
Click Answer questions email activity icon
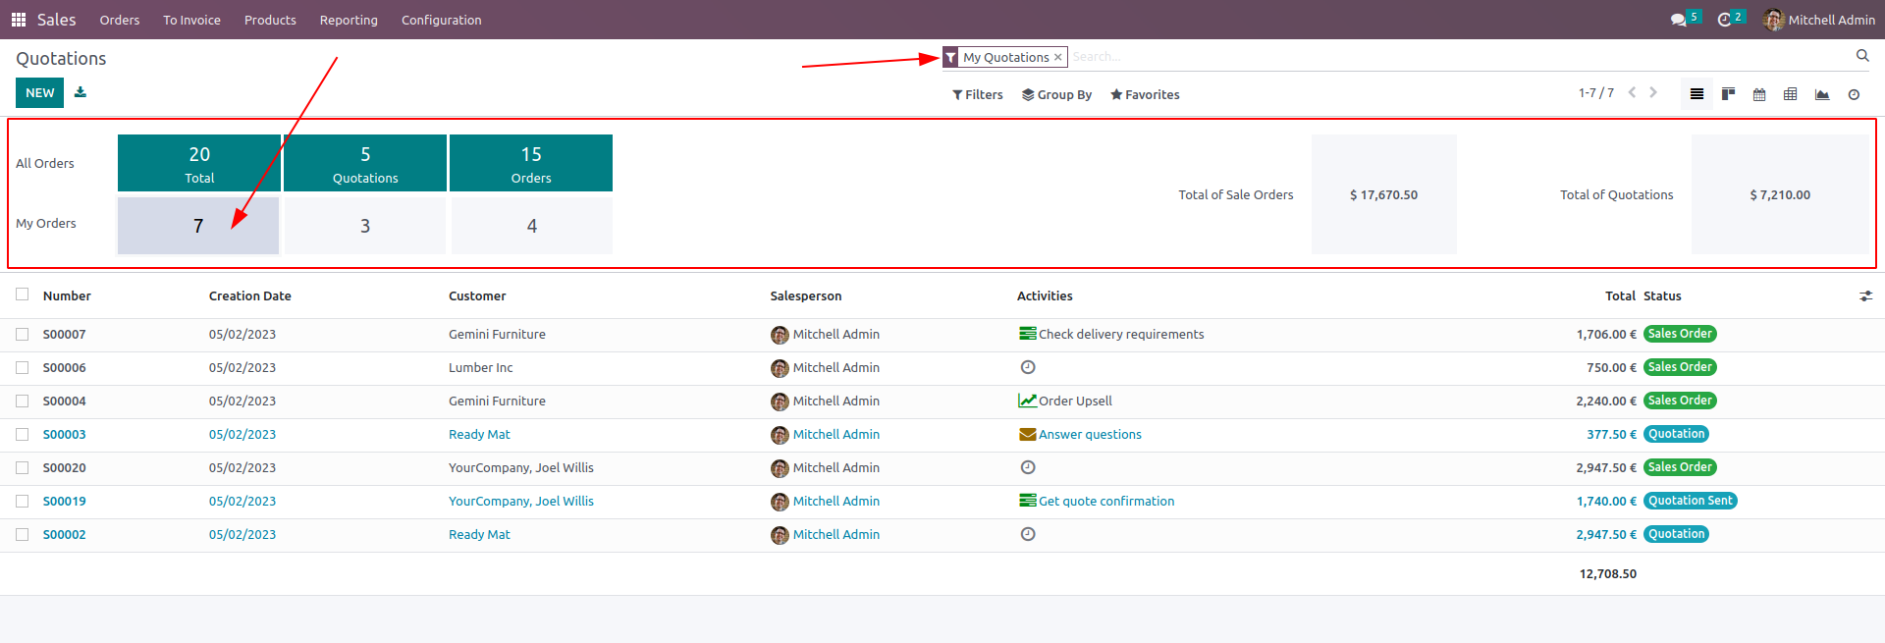coord(1028,434)
